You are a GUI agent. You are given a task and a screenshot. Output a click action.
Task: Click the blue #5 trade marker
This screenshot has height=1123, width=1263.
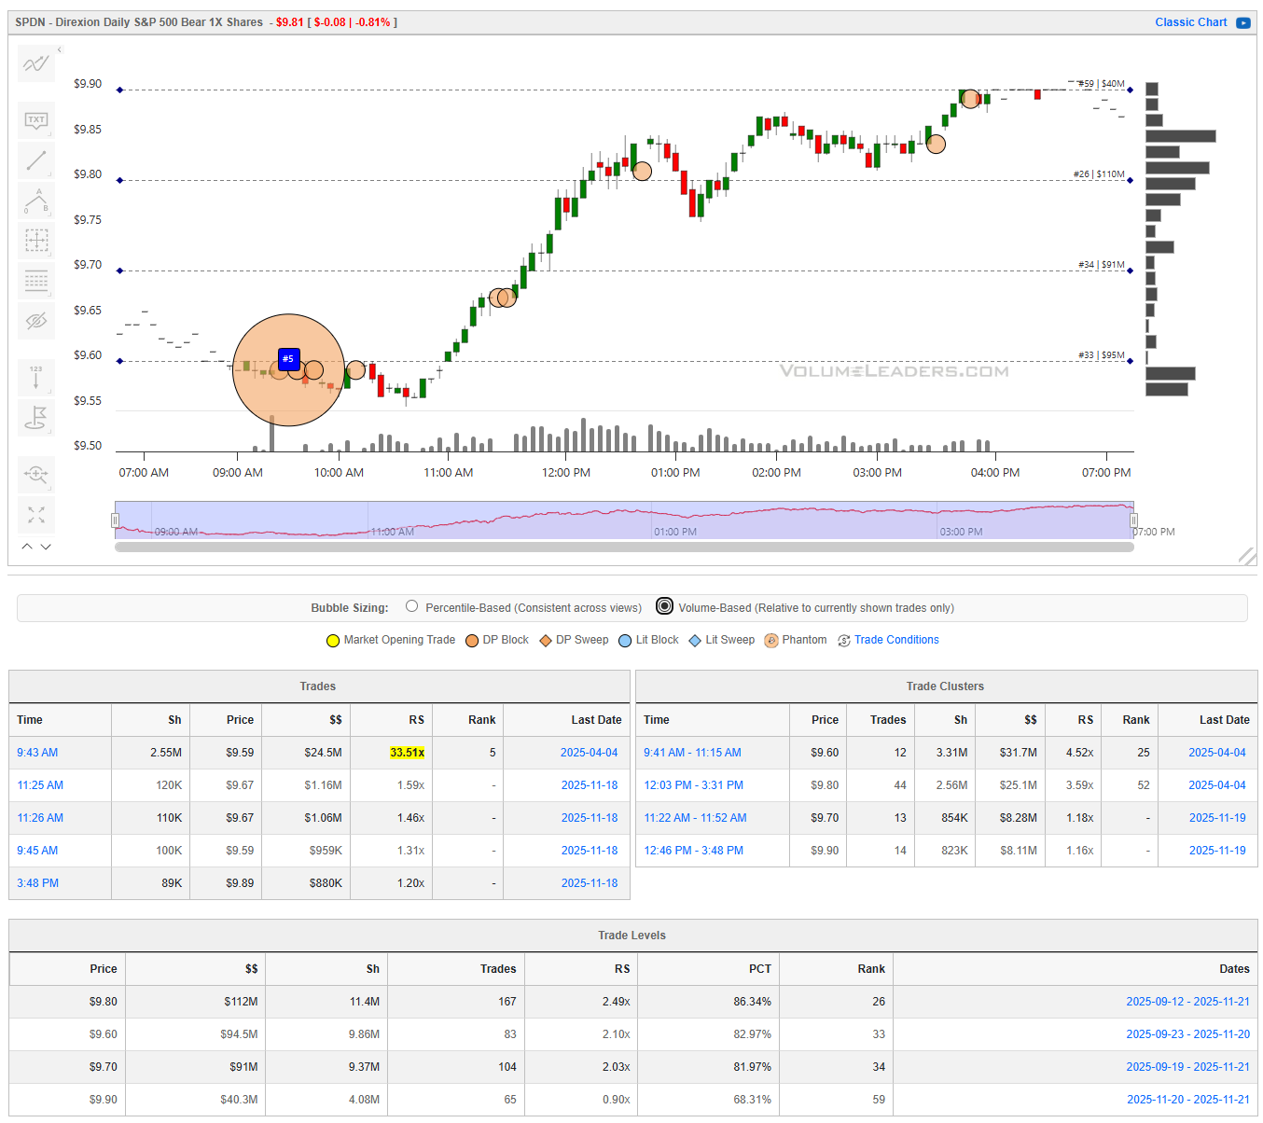click(x=288, y=358)
